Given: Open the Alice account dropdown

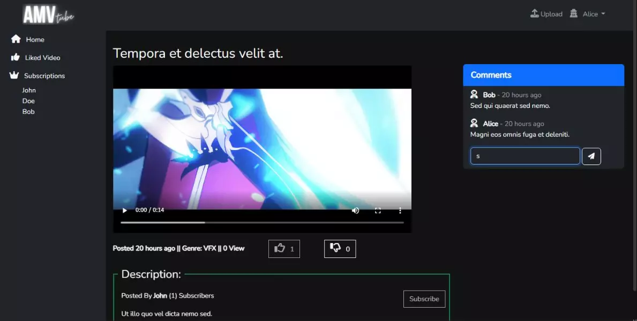Looking at the screenshot, I should (x=588, y=14).
